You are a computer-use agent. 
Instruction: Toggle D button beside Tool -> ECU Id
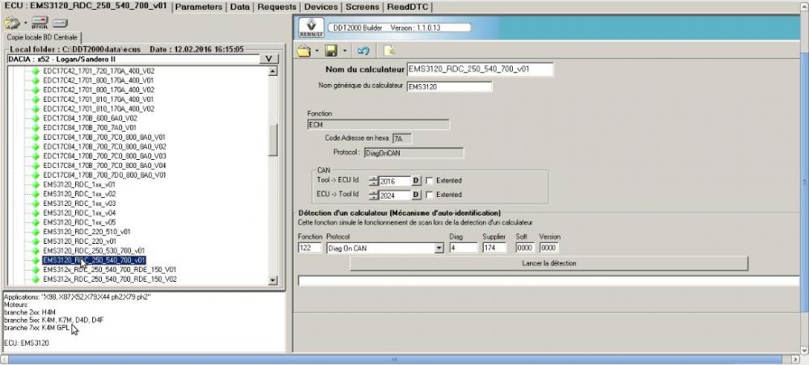[x=416, y=181]
